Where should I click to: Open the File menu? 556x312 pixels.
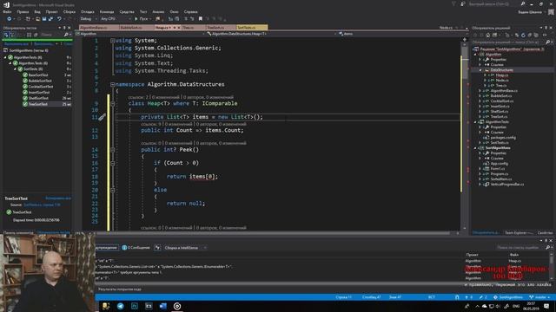point(7,11)
